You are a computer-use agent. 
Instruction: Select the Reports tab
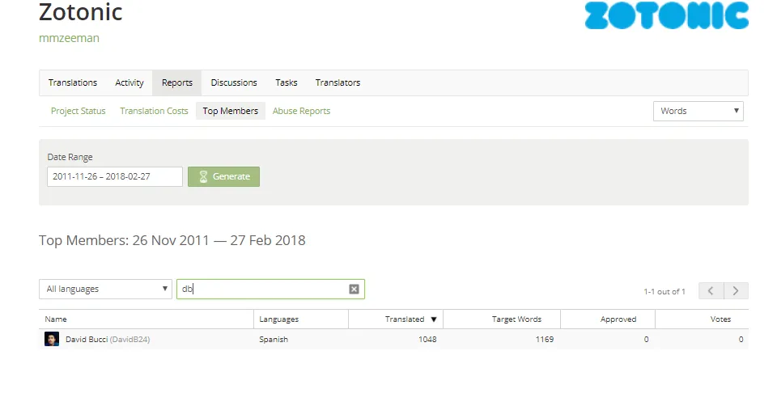pyautogui.click(x=177, y=82)
